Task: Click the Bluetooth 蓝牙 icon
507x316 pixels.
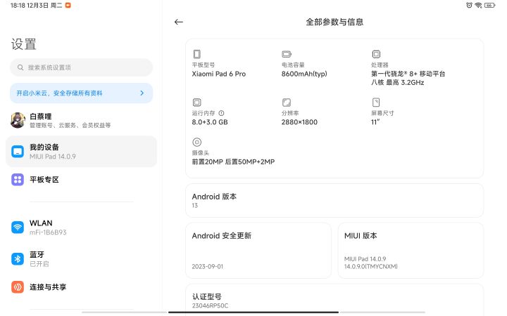Action: 18,258
